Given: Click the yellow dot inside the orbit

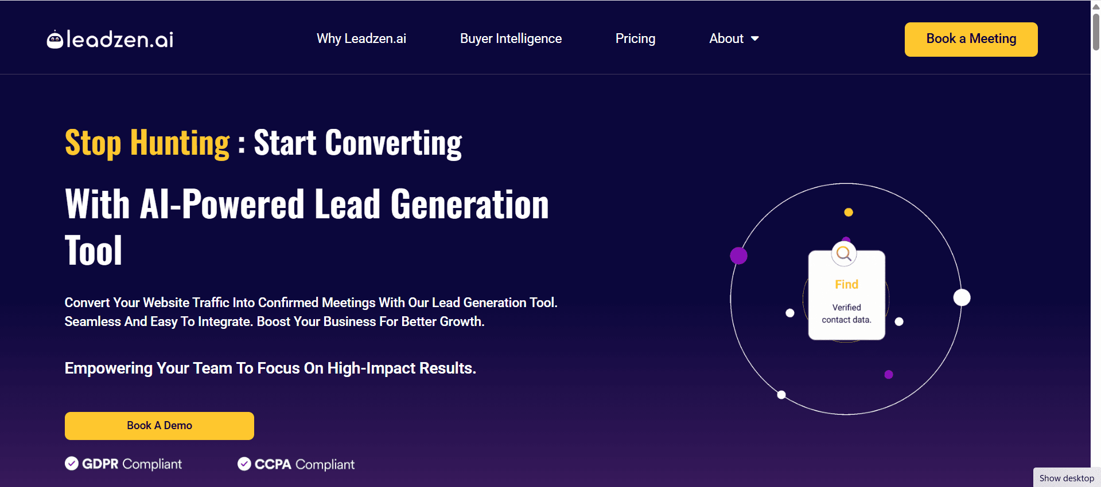Looking at the screenshot, I should pos(849,213).
